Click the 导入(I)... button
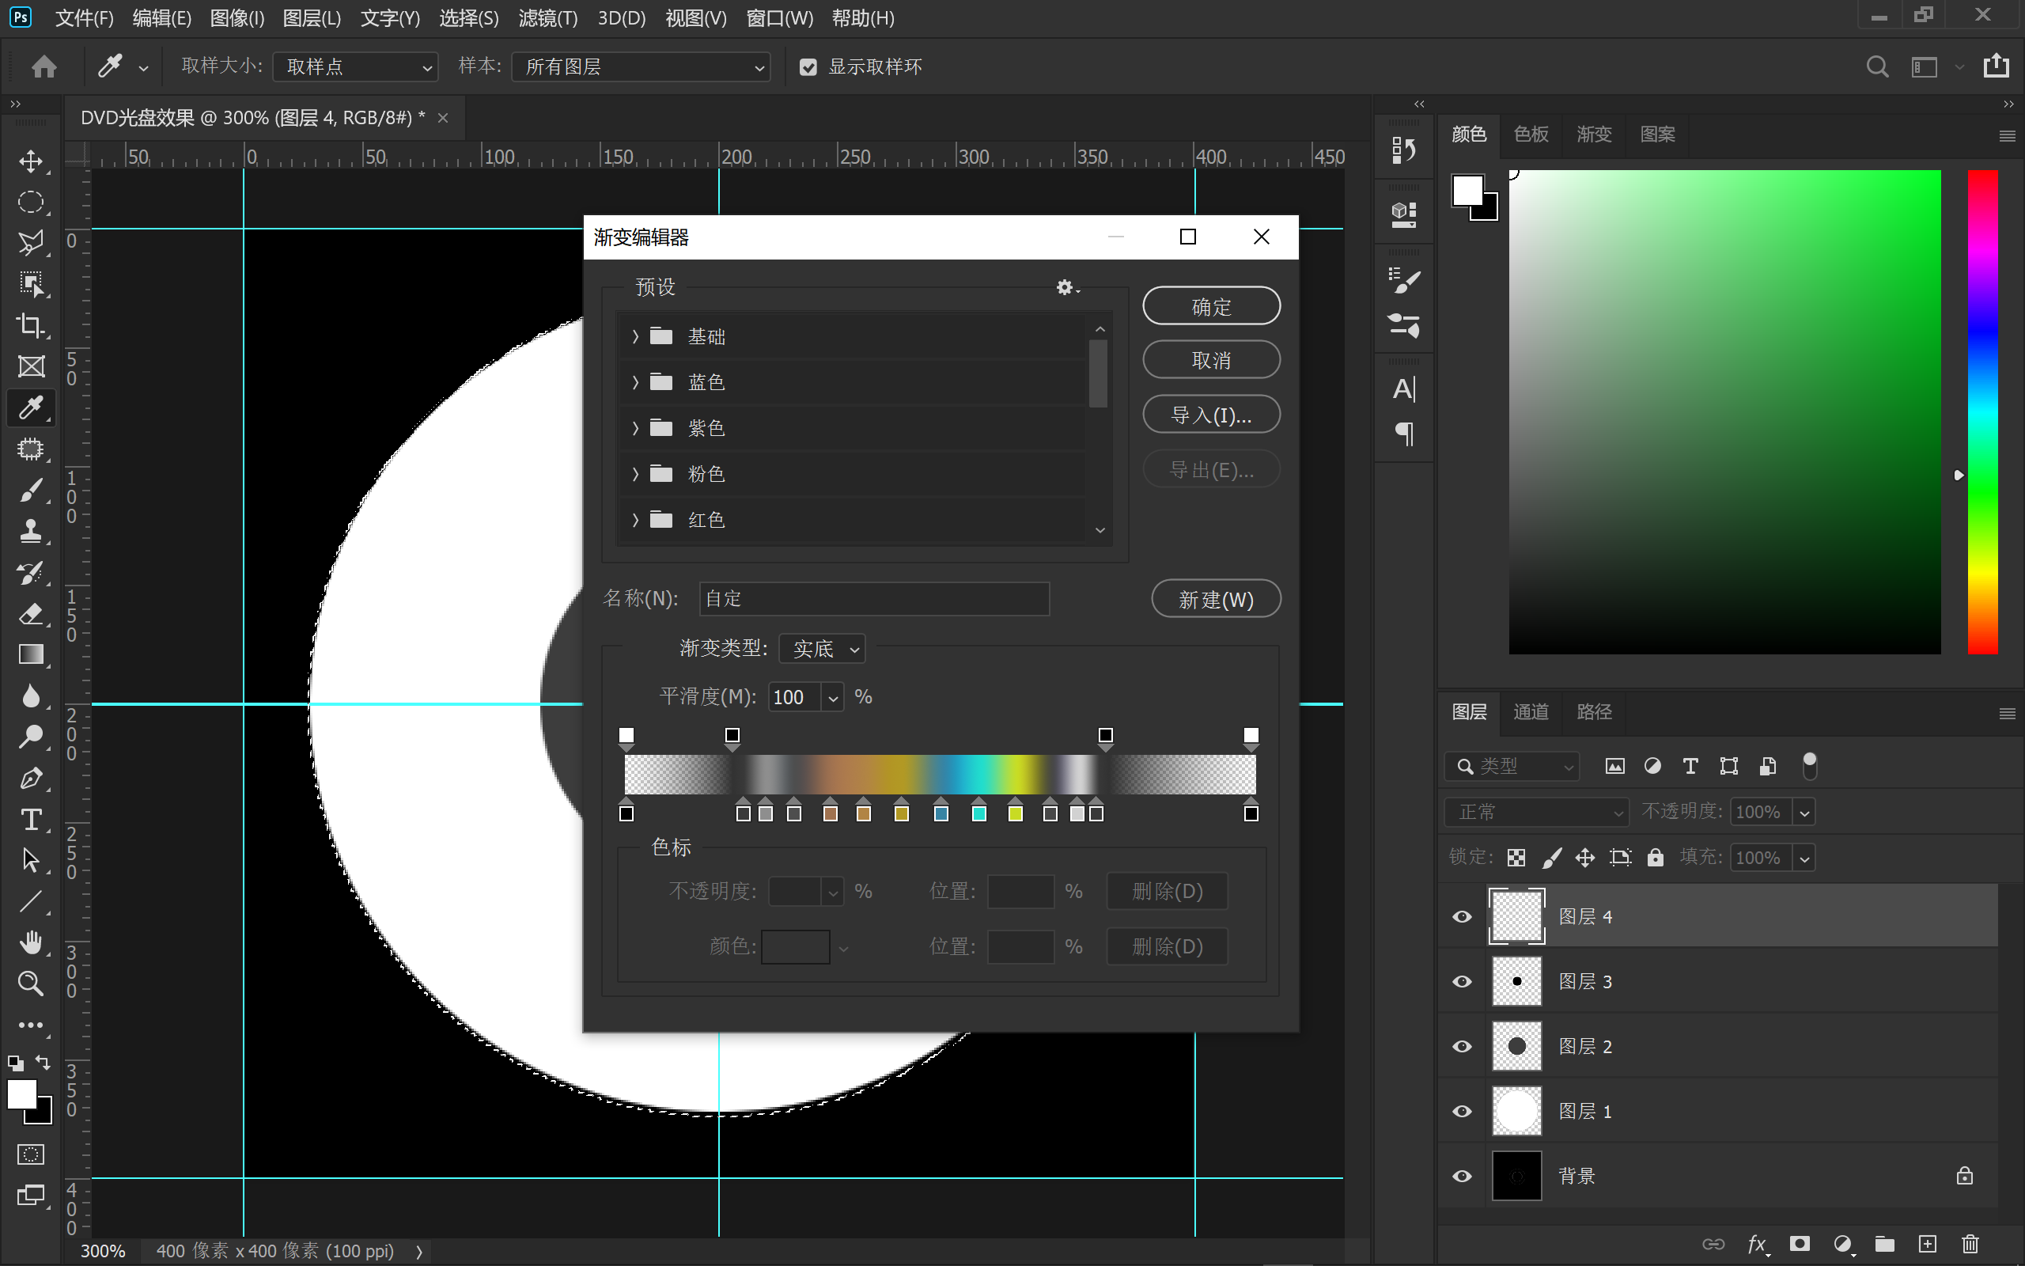This screenshot has height=1266, width=2025. click(x=1211, y=415)
